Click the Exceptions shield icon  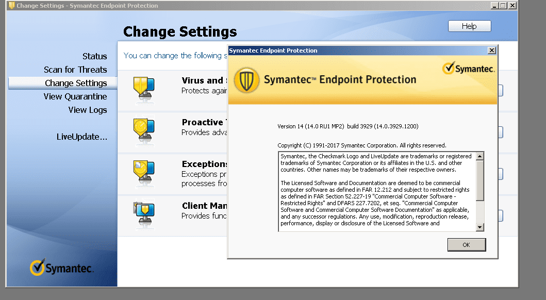tap(144, 172)
